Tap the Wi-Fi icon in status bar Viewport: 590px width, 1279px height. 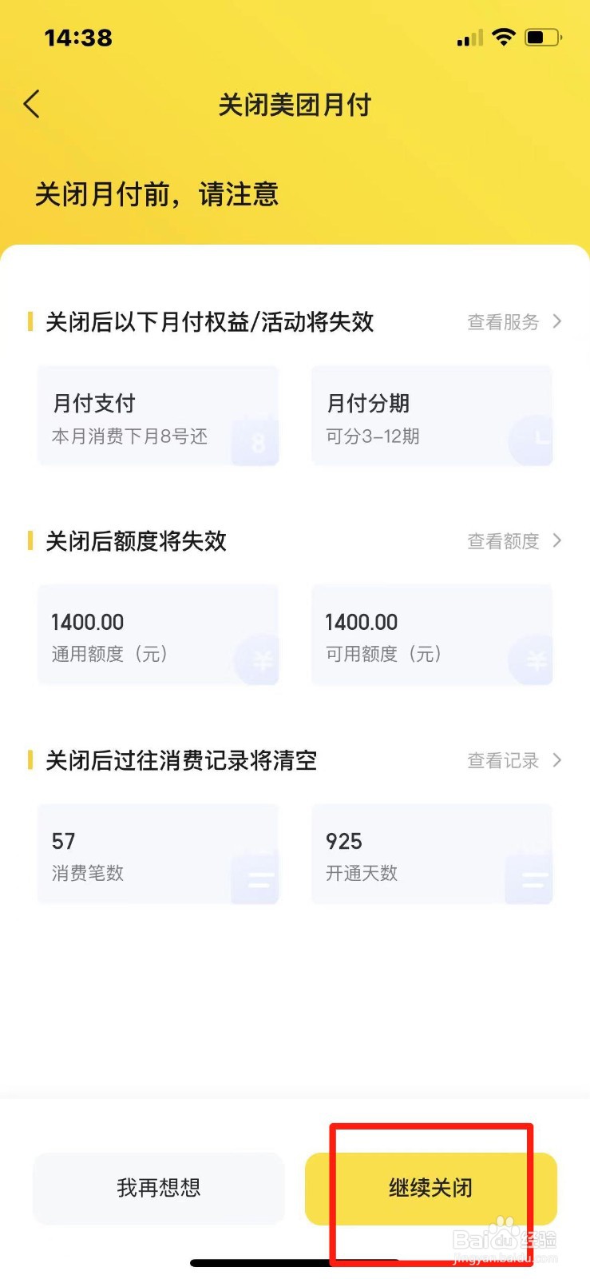click(x=504, y=37)
